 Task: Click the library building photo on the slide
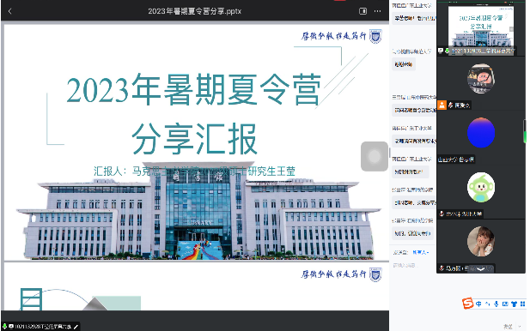(x=198, y=211)
